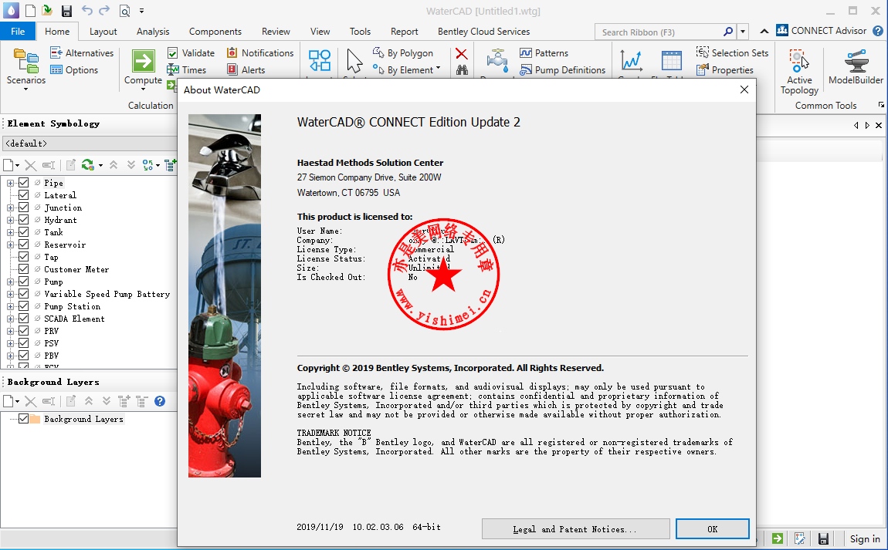Open the Scenarios tool
The image size is (888, 550).
pos(26,68)
